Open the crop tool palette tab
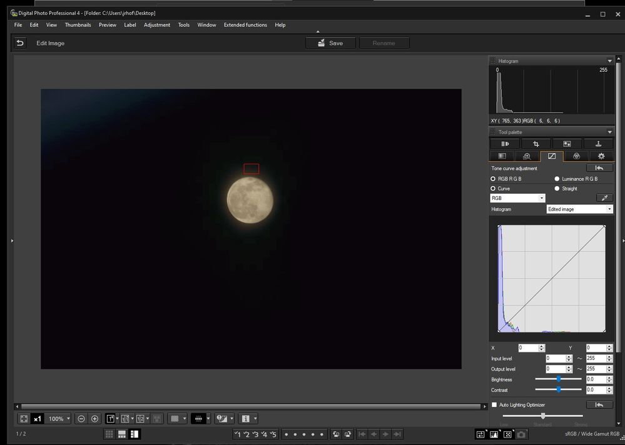 coord(536,144)
